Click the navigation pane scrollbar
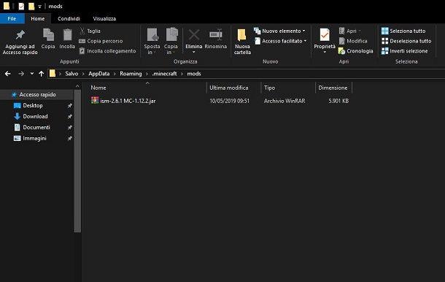The height and width of the screenshot is (282, 445). tap(77, 161)
